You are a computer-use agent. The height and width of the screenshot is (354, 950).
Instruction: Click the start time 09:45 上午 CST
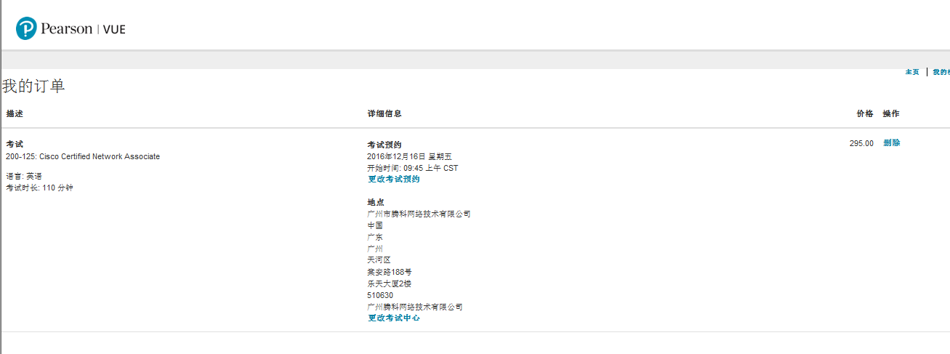click(413, 168)
